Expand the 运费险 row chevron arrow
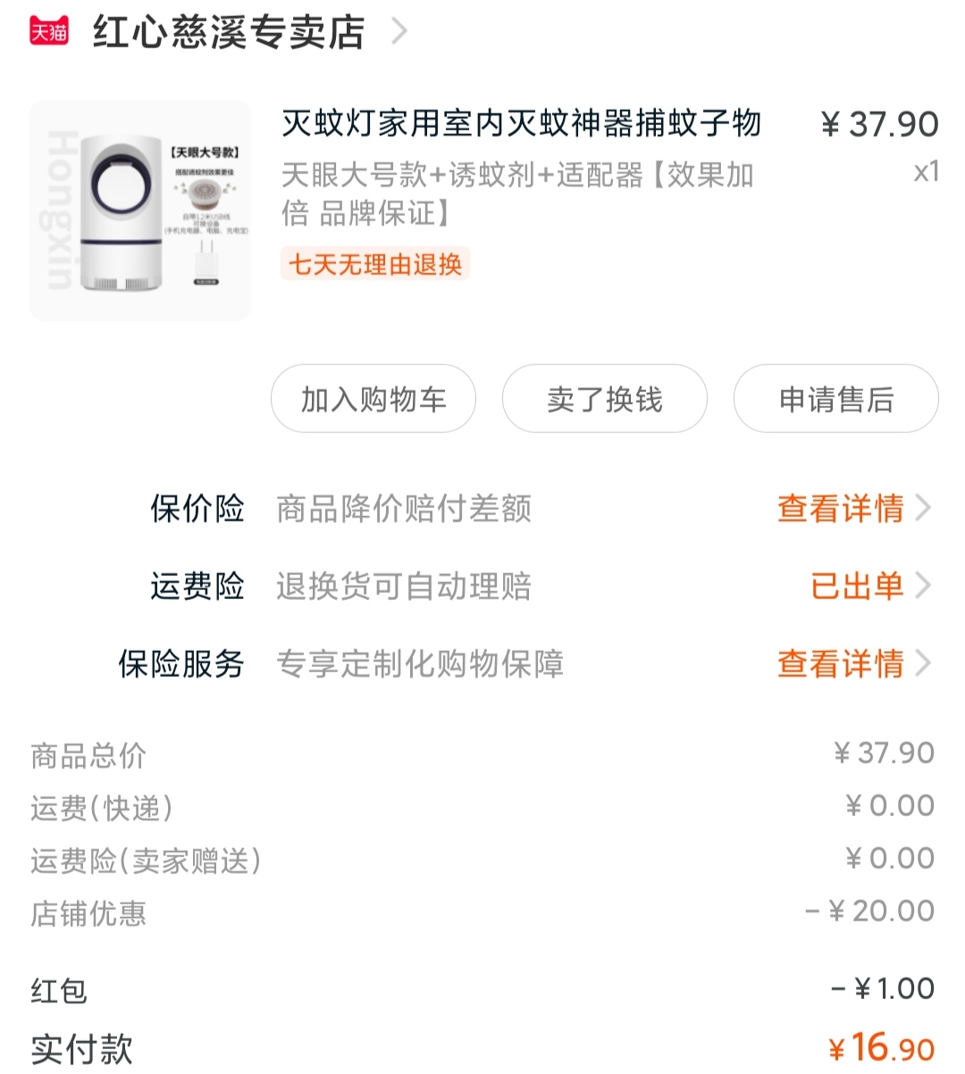Screen dimensions: 965x1074 [924, 587]
